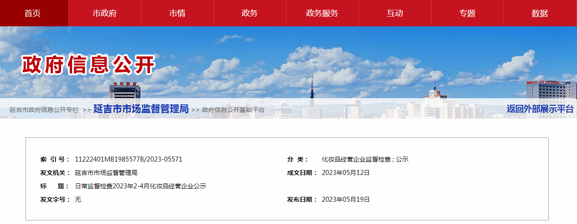Click the 发文字号 value 无
Viewport: 577px width, 224px height.
pos(78,199)
